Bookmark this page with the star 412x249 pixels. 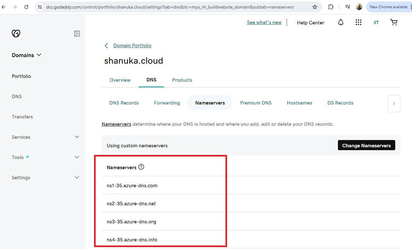315,7
